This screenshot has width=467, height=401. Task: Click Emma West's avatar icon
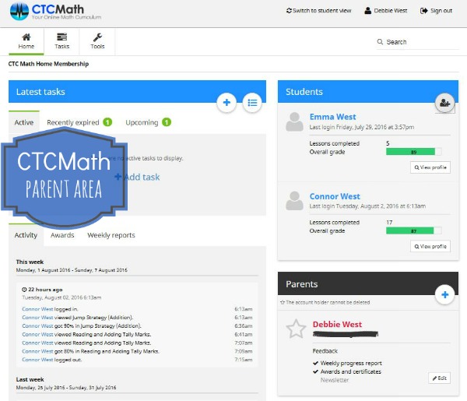[x=294, y=121]
